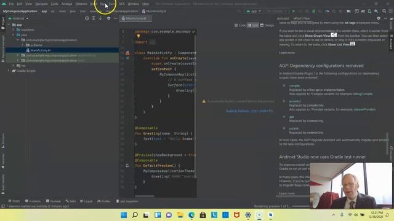Click Collapse All in Project panel
The image size is (394, 221).
100,18
